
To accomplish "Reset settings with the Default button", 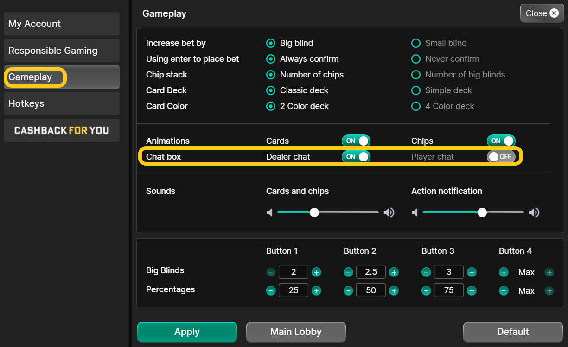I will click(x=513, y=332).
